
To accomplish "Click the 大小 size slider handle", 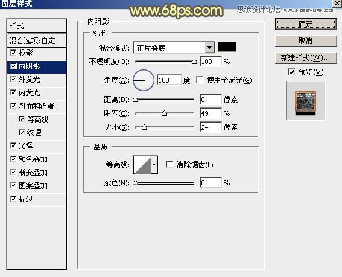I will tap(144, 127).
